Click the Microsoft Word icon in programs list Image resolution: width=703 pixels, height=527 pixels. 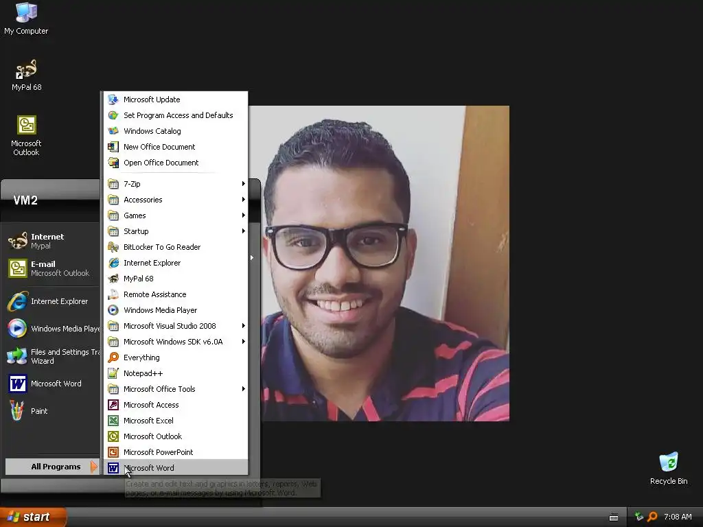113,468
